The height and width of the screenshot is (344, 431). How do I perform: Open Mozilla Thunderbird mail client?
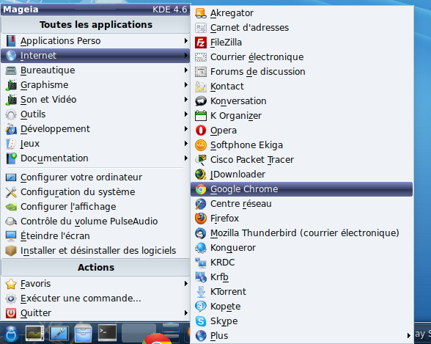[301, 233]
